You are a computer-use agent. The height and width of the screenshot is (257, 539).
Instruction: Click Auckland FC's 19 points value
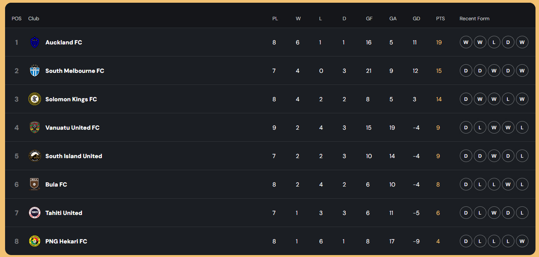pos(439,42)
